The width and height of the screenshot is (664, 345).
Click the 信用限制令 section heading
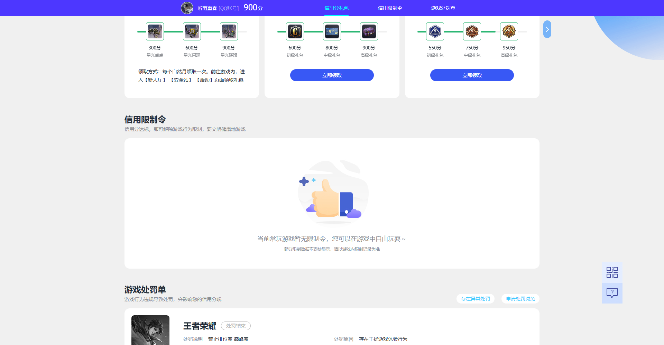coord(145,120)
